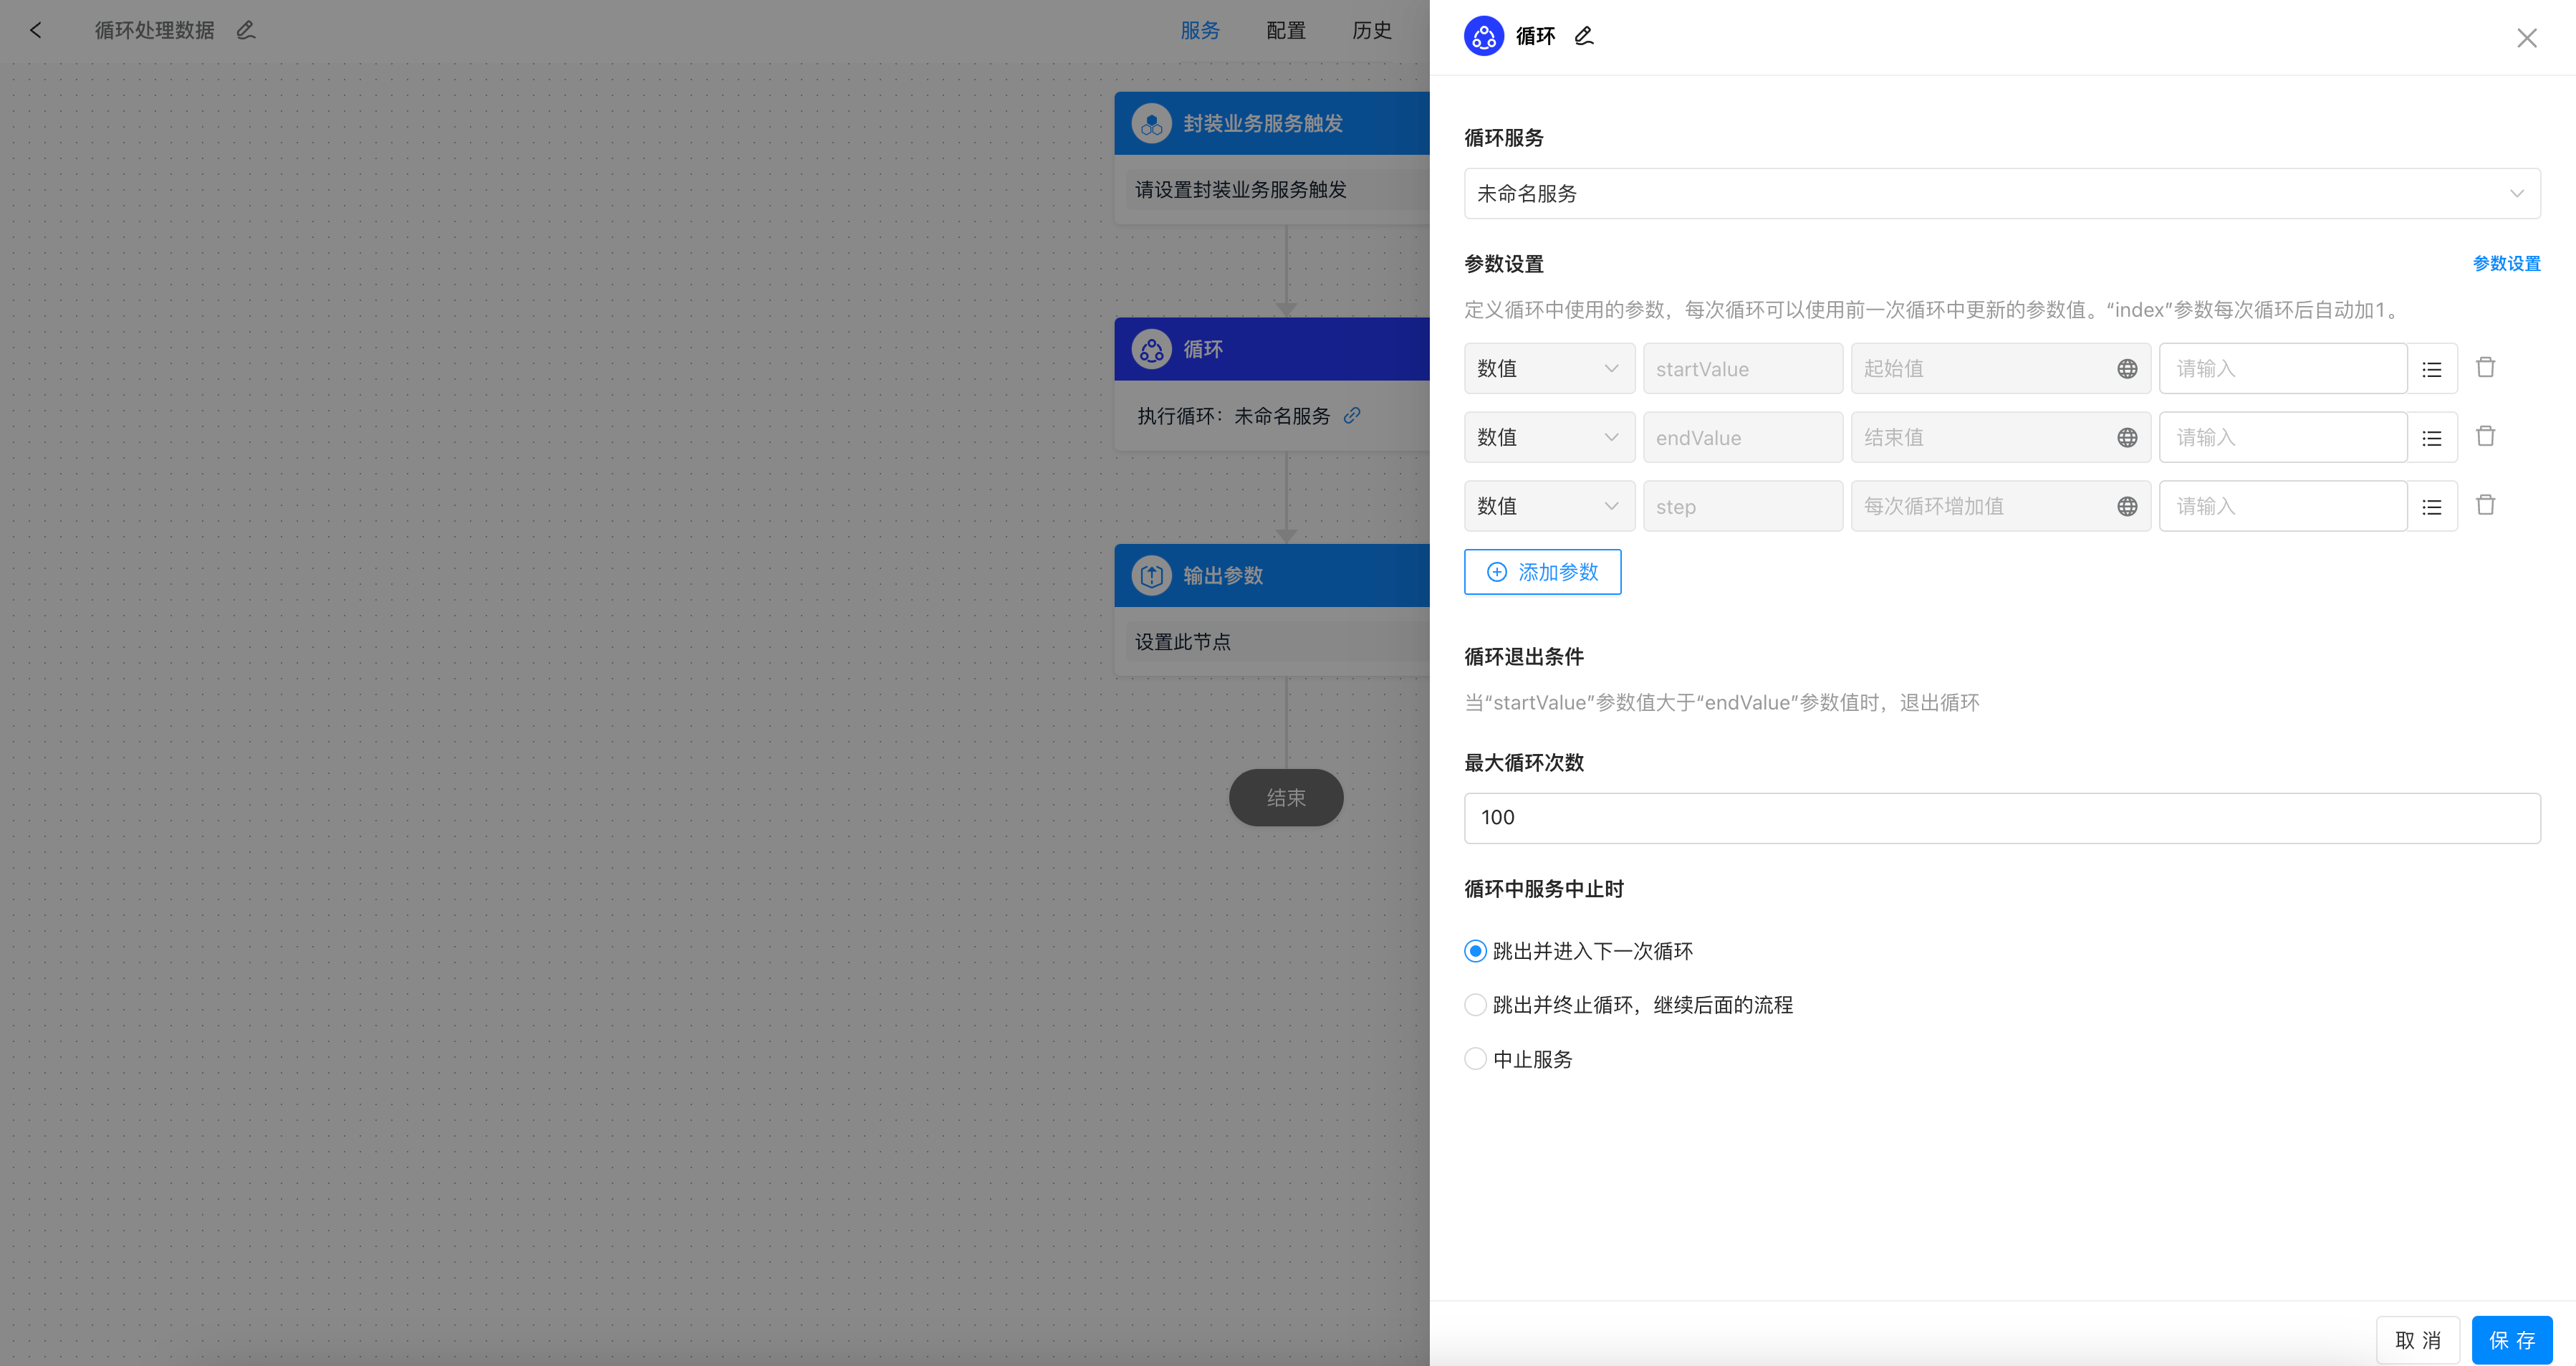Click the 最大循环次数 input field
This screenshot has height=1366, width=2576.
(2001, 818)
